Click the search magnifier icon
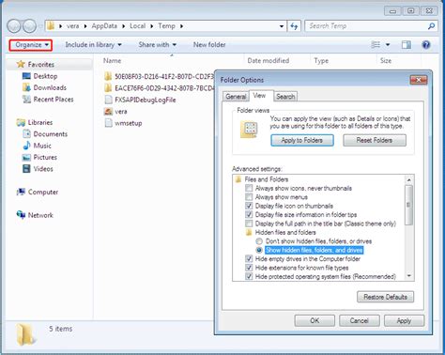The image size is (445, 355). tap(431, 26)
